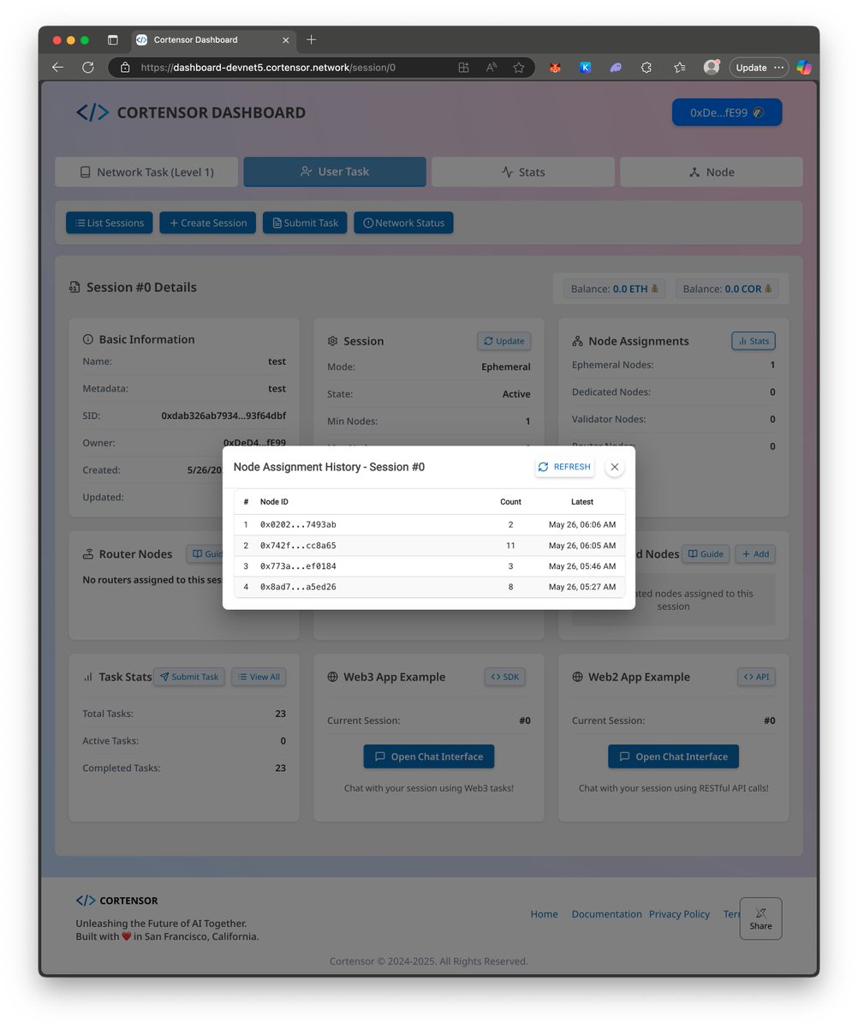This screenshot has width=858, height=1028.
Task: Open the browser favorites list icon
Action: [679, 67]
